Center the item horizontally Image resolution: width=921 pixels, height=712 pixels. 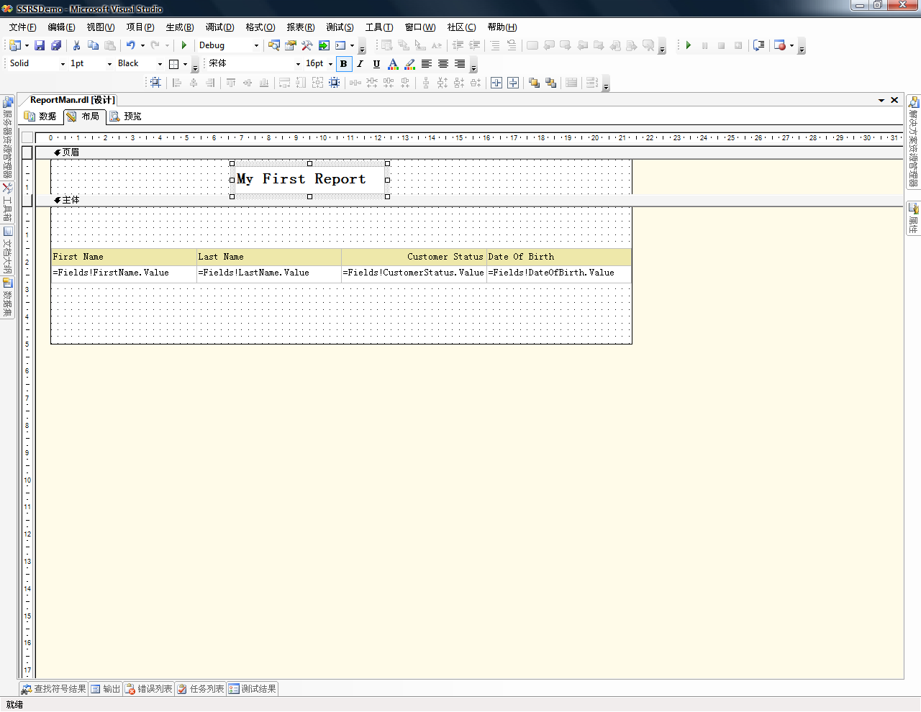(x=496, y=83)
